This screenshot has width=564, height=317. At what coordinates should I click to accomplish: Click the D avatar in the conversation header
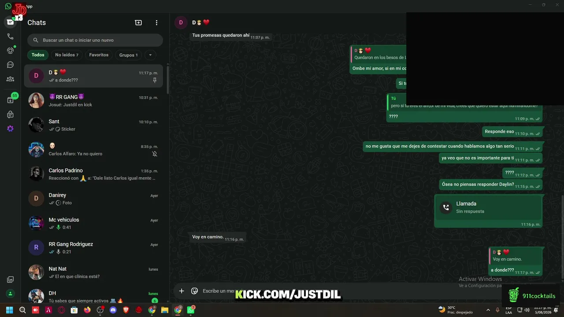click(181, 22)
